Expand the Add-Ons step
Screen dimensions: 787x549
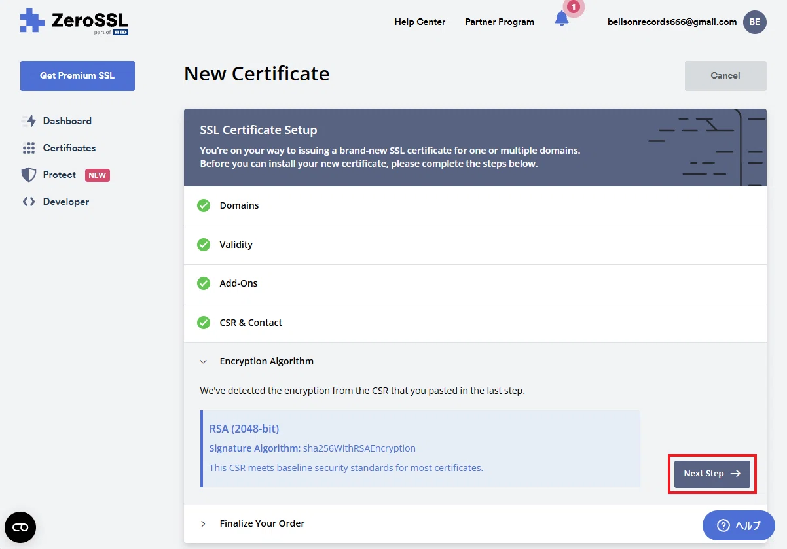click(475, 283)
